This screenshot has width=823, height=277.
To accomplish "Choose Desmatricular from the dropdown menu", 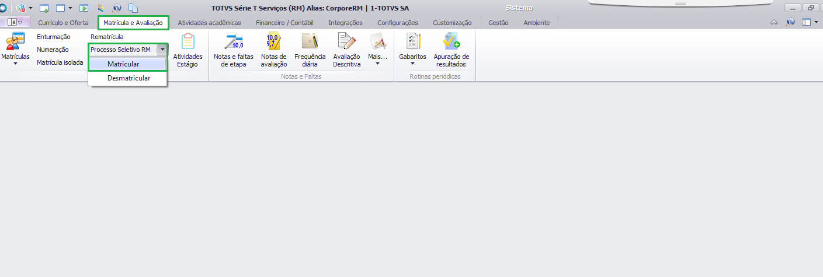I will 127,78.
